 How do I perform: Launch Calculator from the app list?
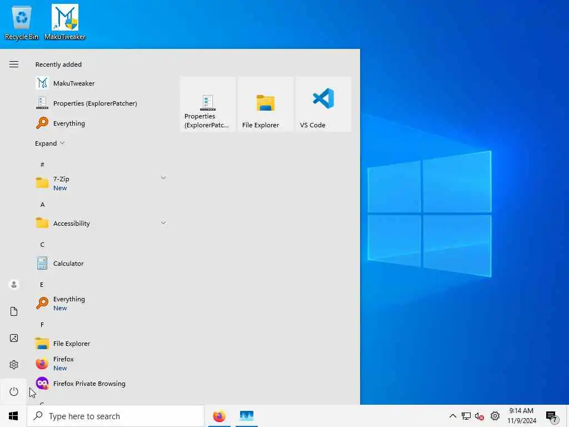(x=102, y=263)
